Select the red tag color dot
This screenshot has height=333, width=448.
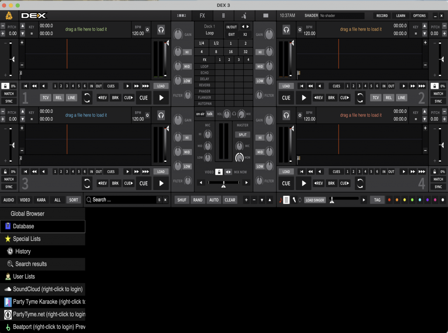click(389, 200)
